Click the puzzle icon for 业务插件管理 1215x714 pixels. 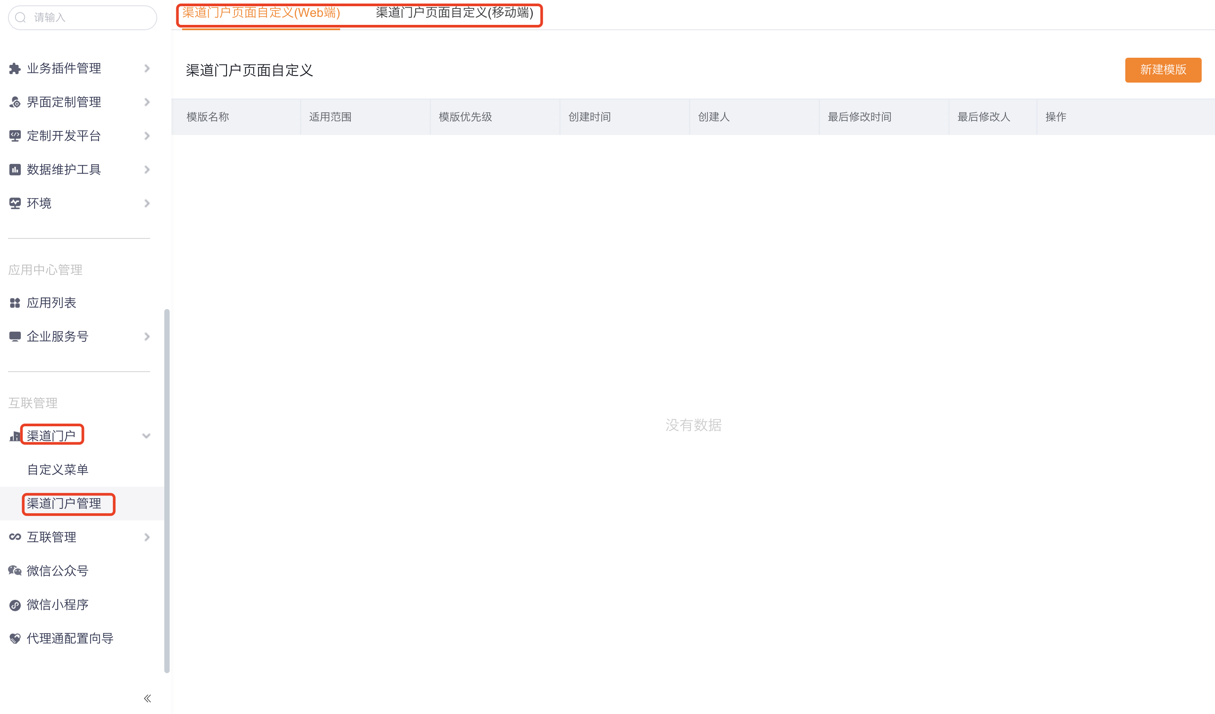point(15,68)
